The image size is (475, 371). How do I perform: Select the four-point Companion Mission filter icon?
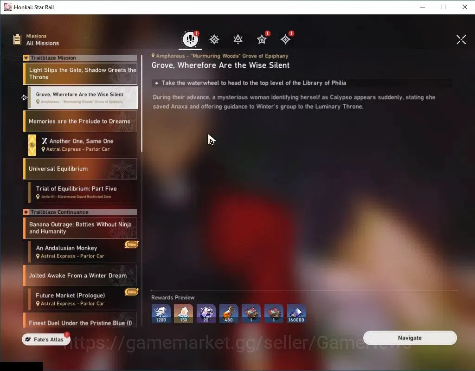[285, 39]
